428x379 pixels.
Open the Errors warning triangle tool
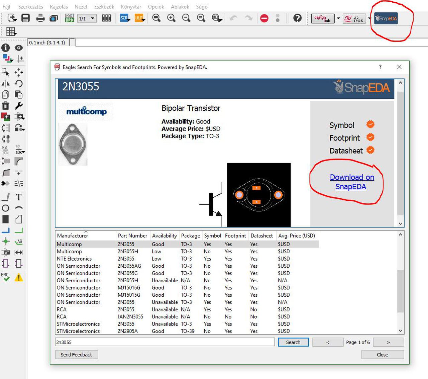coord(19,277)
